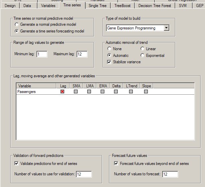This screenshot has height=187, width=205.
Task: Enable SMA checkbox for Passengers
Action: coord(76,92)
